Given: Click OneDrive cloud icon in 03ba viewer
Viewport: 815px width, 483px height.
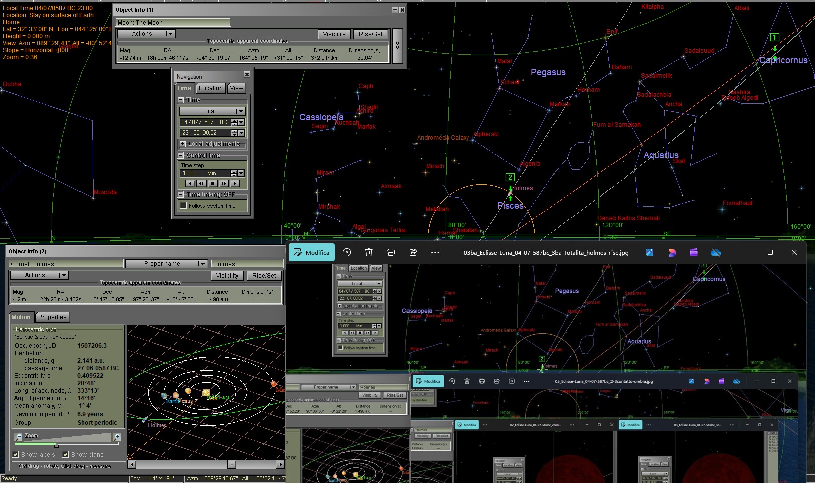Looking at the screenshot, I should (716, 253).
